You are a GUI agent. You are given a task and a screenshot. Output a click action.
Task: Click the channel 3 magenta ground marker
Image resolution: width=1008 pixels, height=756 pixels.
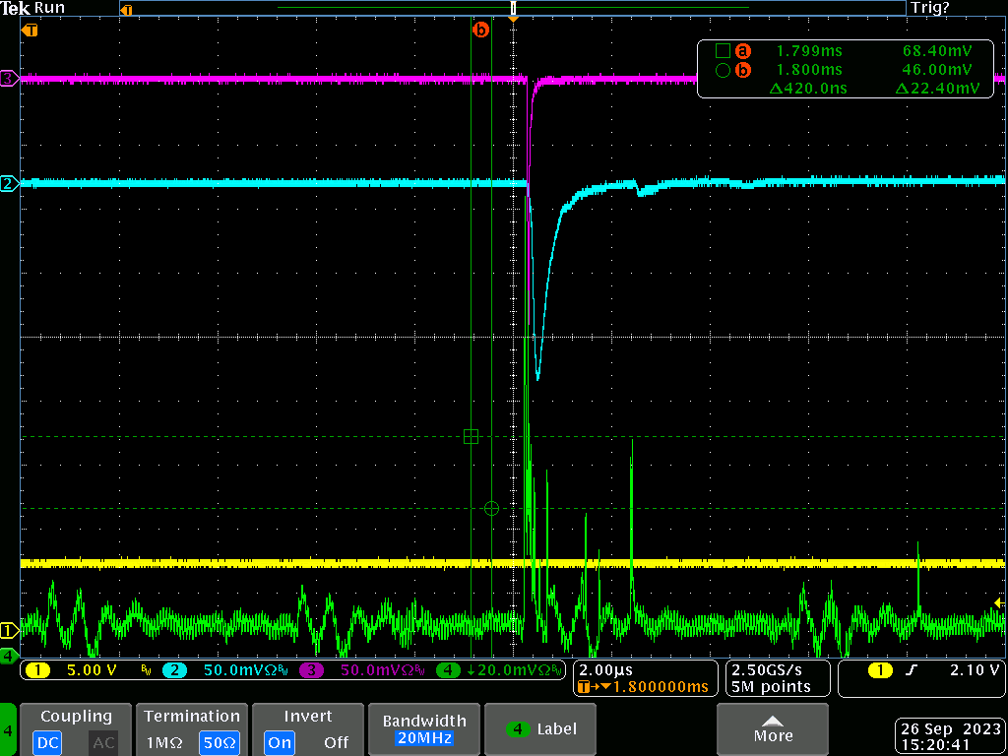click(x=9, y=79)
